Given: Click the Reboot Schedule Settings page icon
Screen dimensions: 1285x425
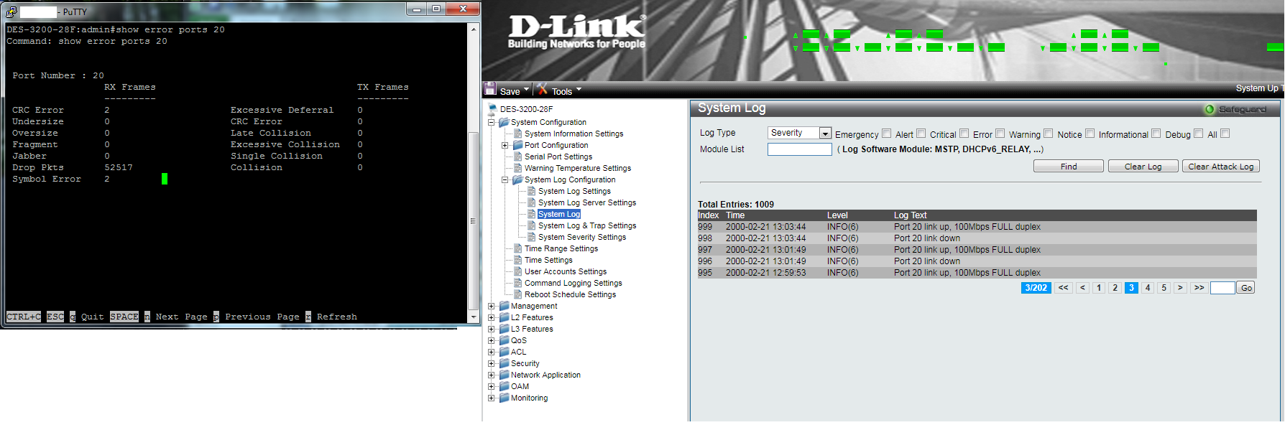Looking at the screenshot, I should 517,294.
